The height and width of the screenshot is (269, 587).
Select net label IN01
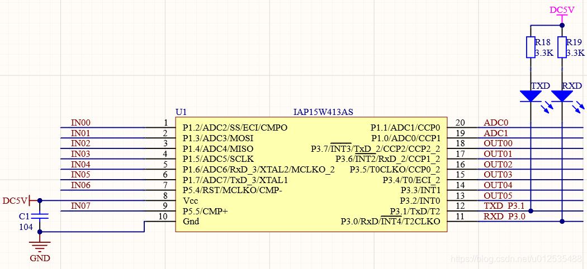click(x=81, y=133)
